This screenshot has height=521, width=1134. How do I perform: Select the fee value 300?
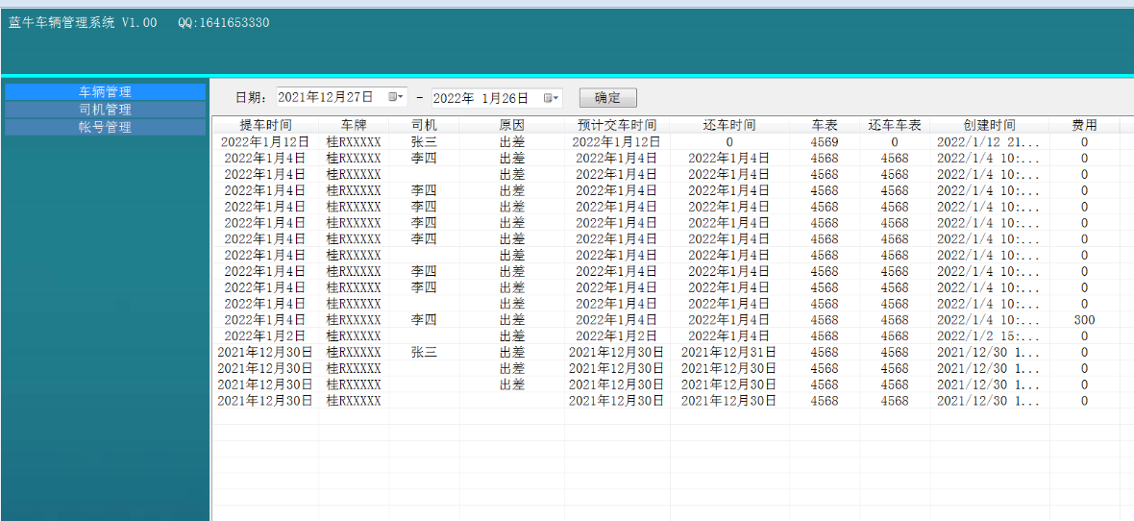1084,320
